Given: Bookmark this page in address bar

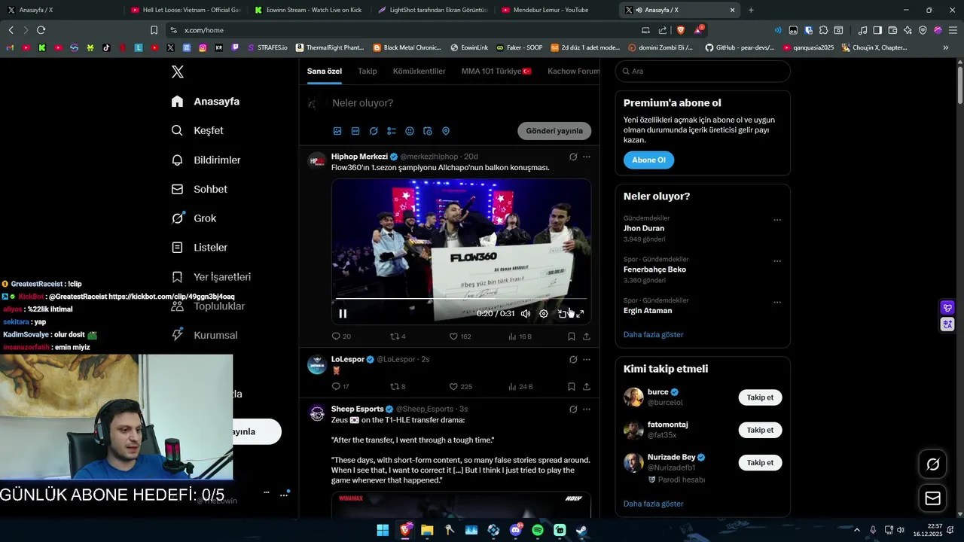Looking at the screenshot, I should [x=154, y=30].
